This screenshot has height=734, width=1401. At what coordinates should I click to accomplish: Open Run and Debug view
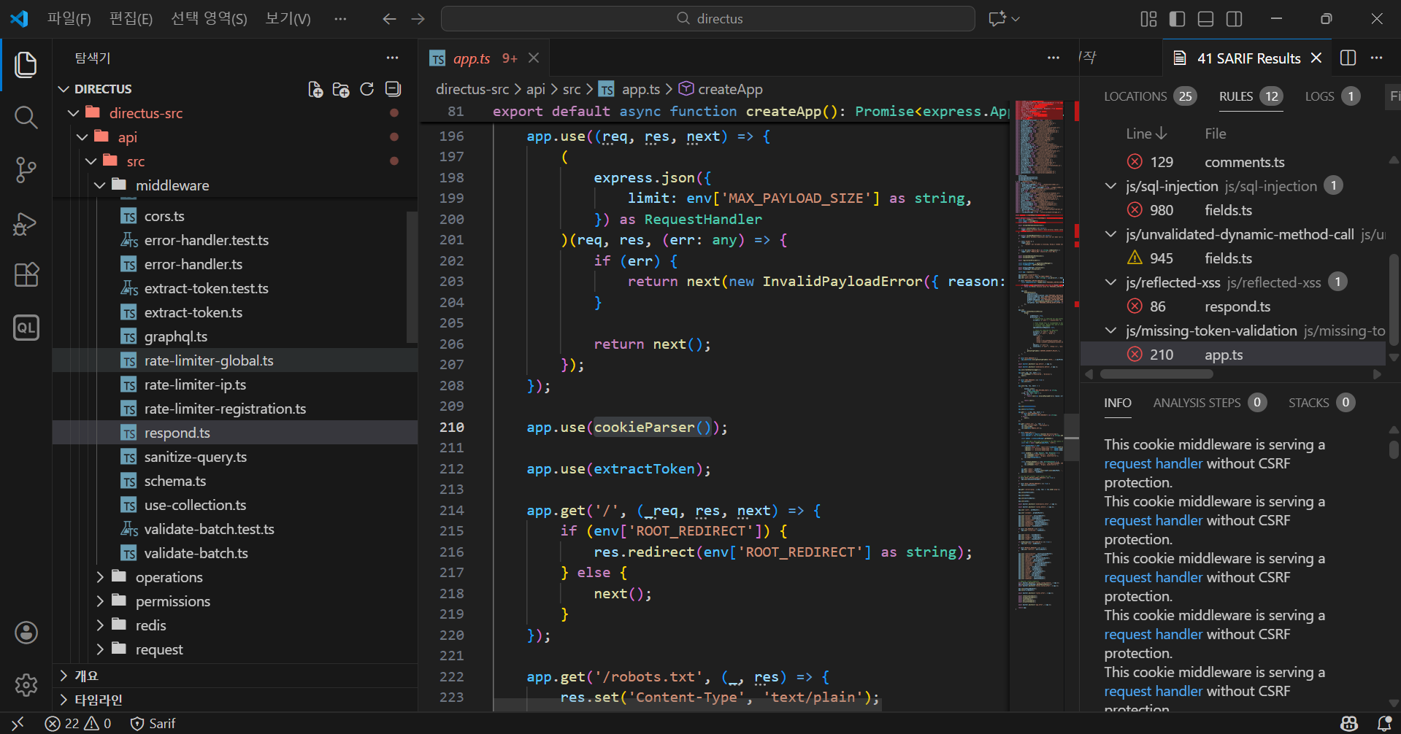click(26, 223)
